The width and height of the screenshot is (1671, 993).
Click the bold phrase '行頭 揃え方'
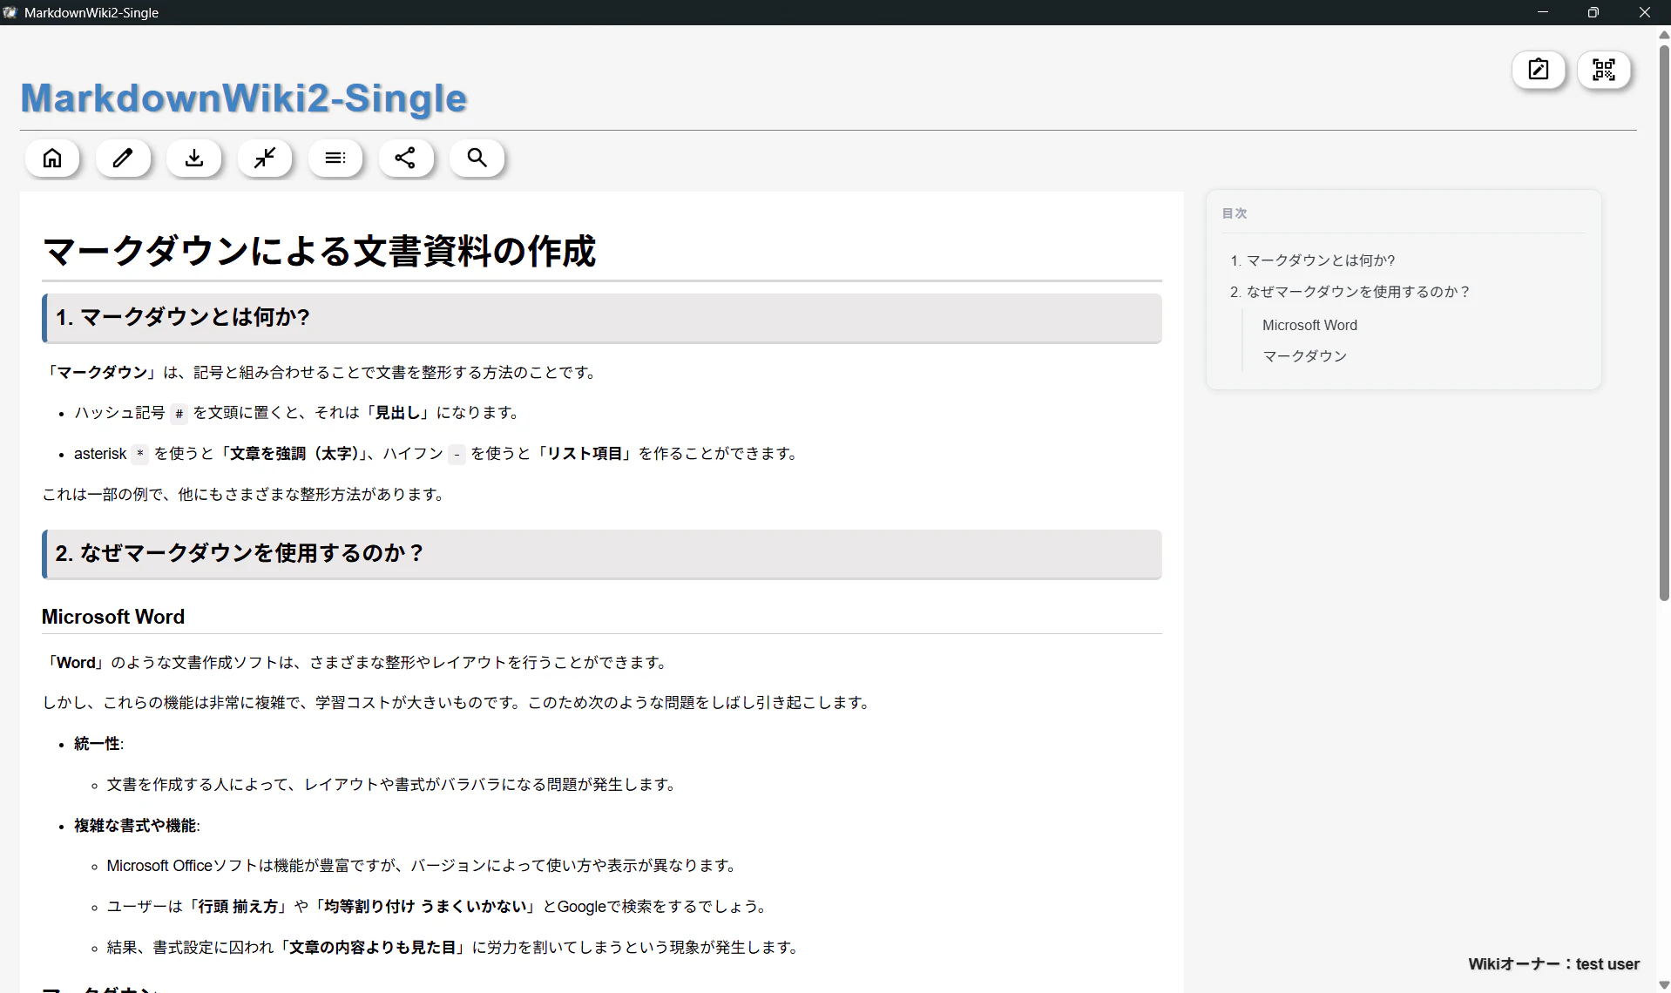coord(239,907)
